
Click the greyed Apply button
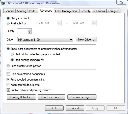coord(95,108)
